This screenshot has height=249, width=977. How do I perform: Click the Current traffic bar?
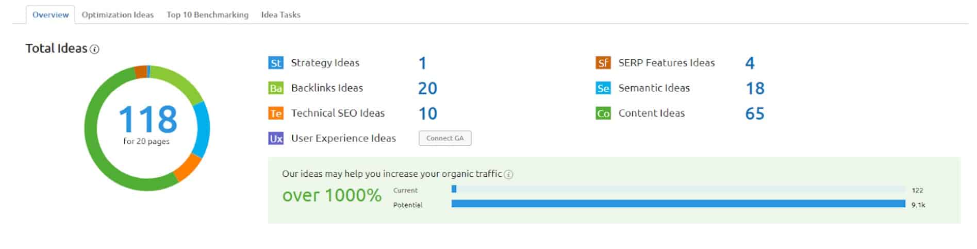point(678,189)
